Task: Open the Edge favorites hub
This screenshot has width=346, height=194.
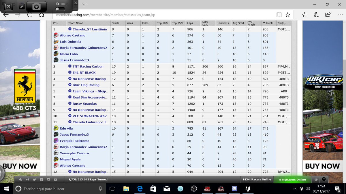Action: [x=304, y=15]
